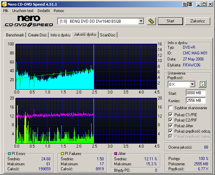Screen dimensions: 215x175
Task: Click the copy-to-clipboard icon in the title bar
Action: pos(184,4)
